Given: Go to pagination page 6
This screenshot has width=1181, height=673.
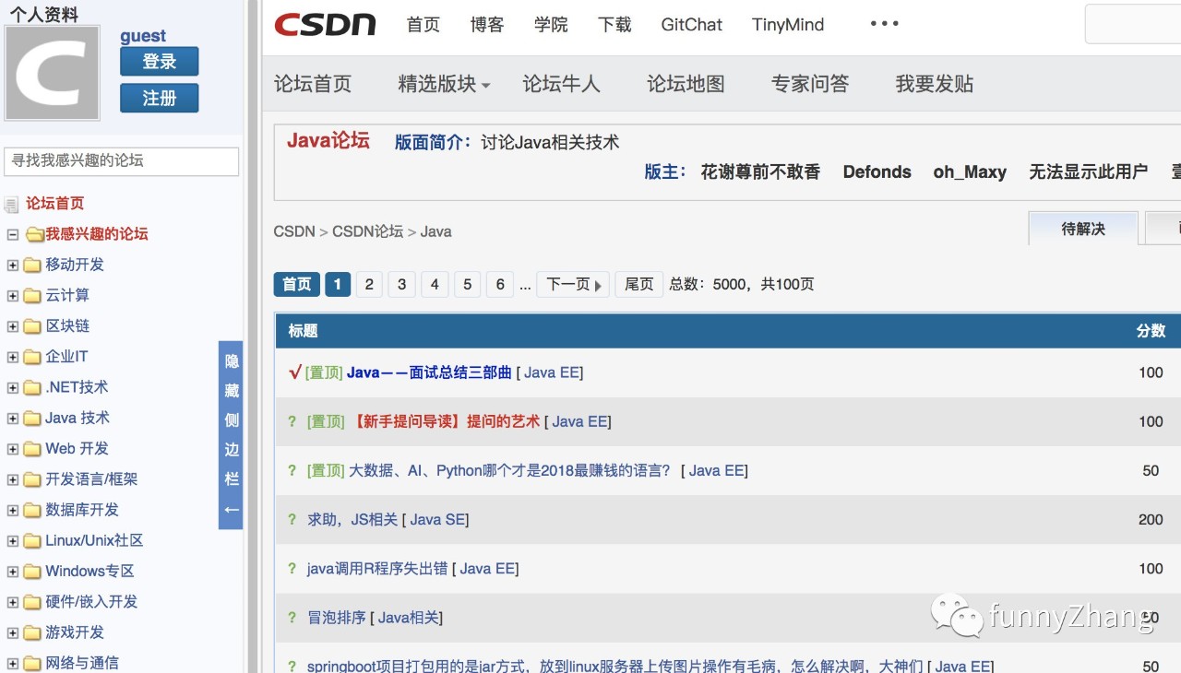Looking at the screenshot, I should click(500, 284).
